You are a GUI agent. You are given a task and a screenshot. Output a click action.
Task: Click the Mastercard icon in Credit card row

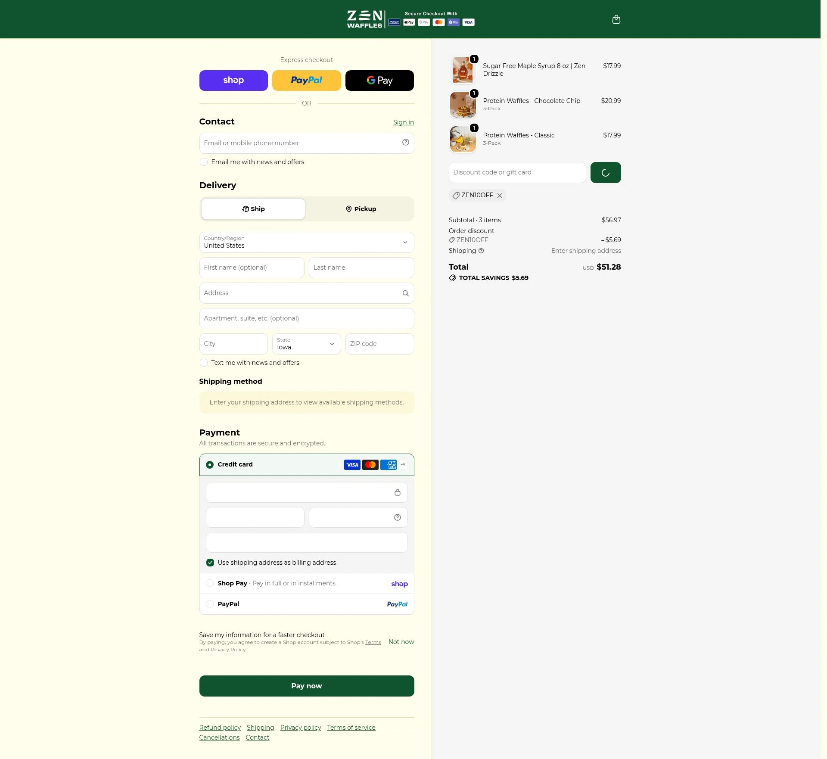click(370, 465)
